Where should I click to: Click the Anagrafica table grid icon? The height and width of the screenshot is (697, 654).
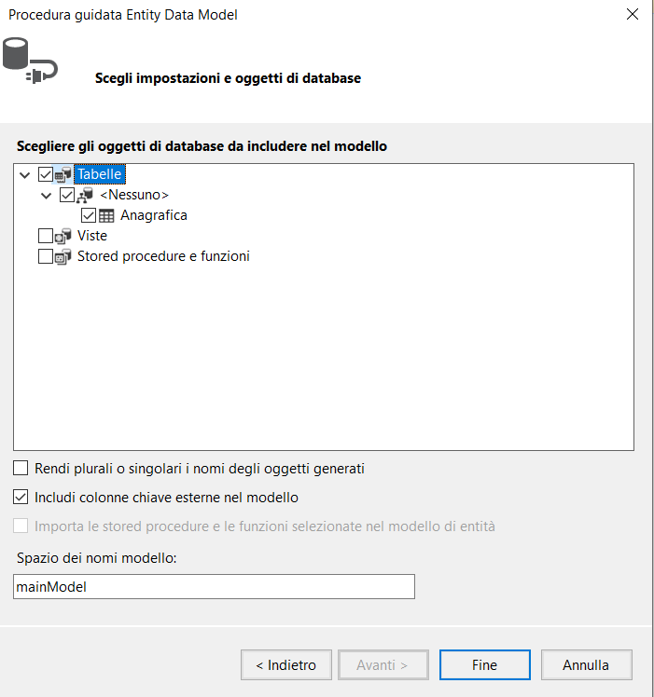pos(106,216)
